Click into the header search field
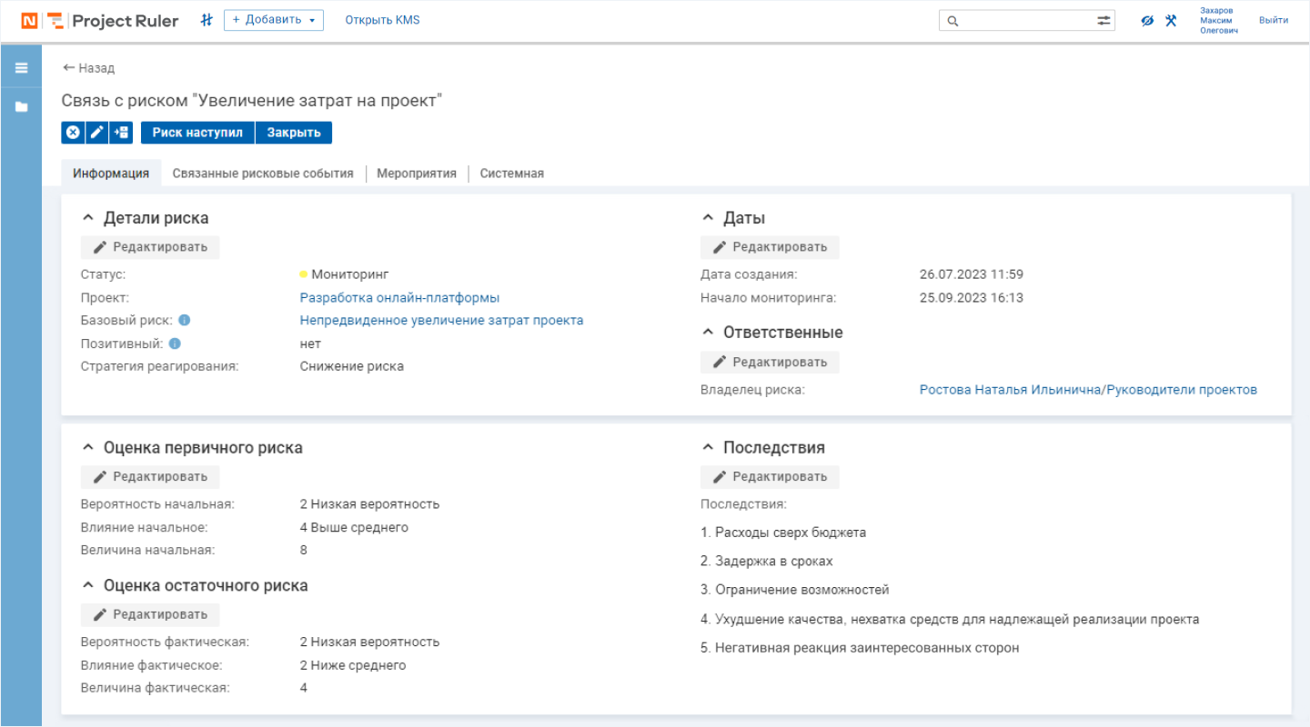 pos(1019,20)
